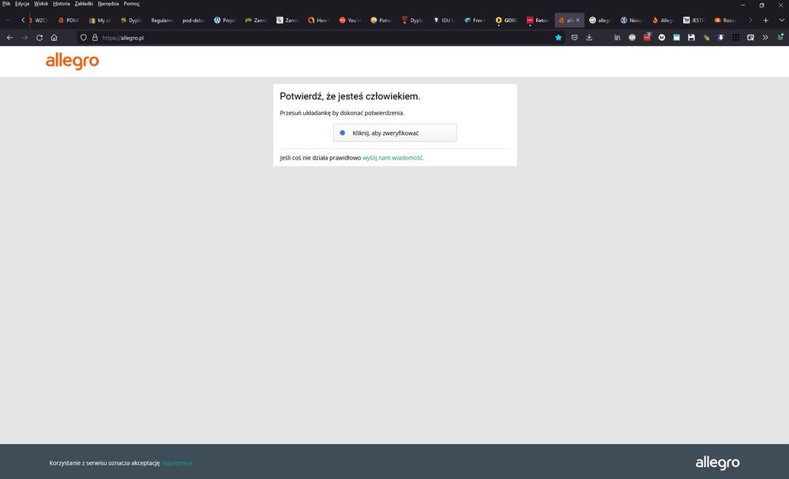
Task: Save page to Pocket
Action: [574, 38]
